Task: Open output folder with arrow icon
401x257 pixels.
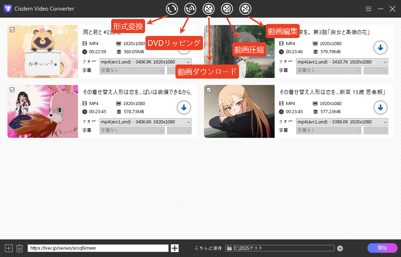Action: coord(340,248)
